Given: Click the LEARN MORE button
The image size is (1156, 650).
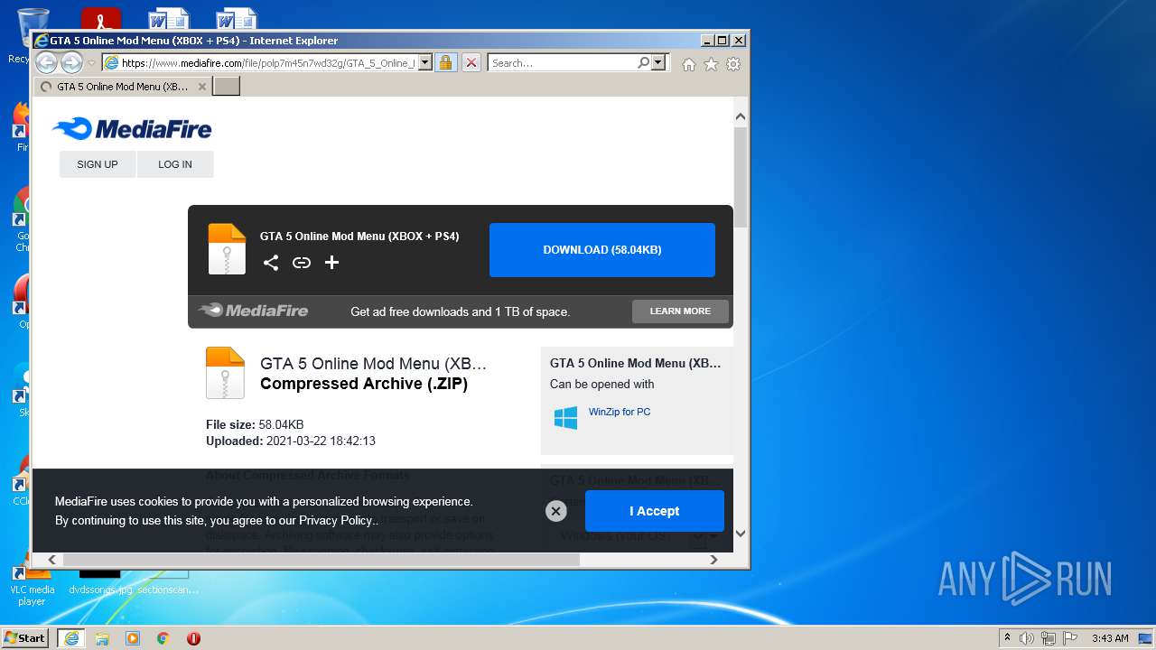Looking at the screenshot, I should pyautogui.click(x=680, y=311).
